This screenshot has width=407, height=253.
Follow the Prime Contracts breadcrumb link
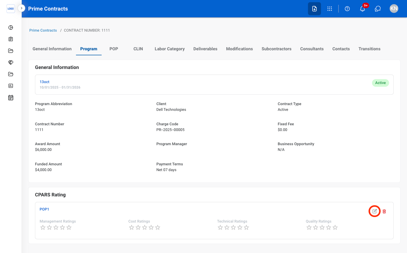coord(43,30)
